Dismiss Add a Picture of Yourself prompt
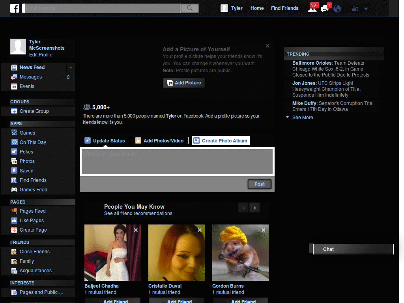 (x=267, y=46)
